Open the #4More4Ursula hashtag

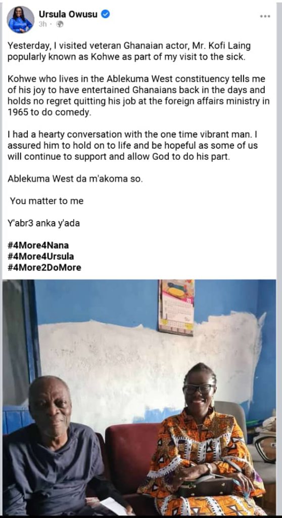40,256
